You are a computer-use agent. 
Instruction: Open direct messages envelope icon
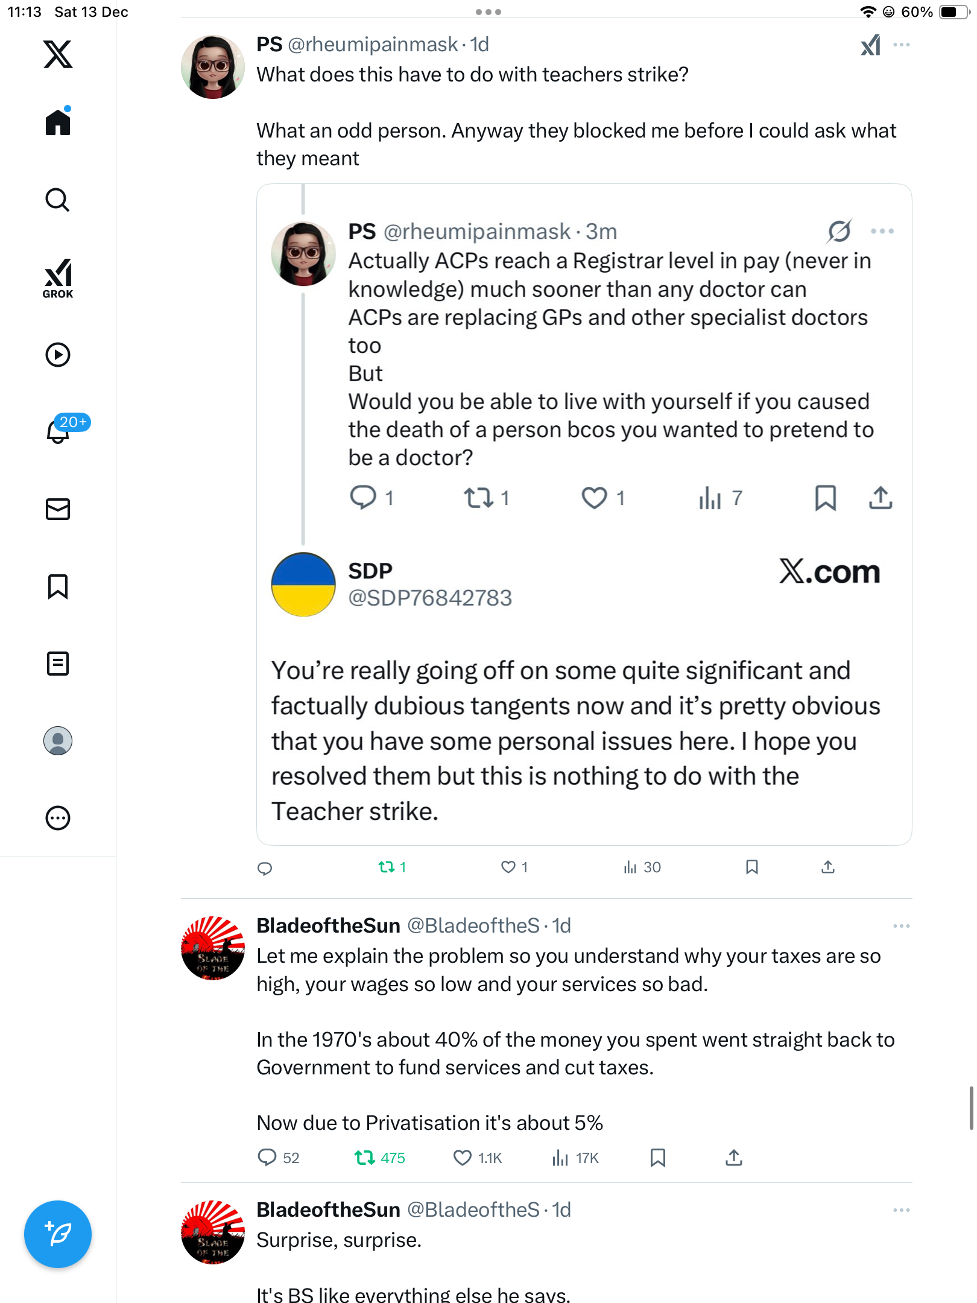tap(58, 509)
